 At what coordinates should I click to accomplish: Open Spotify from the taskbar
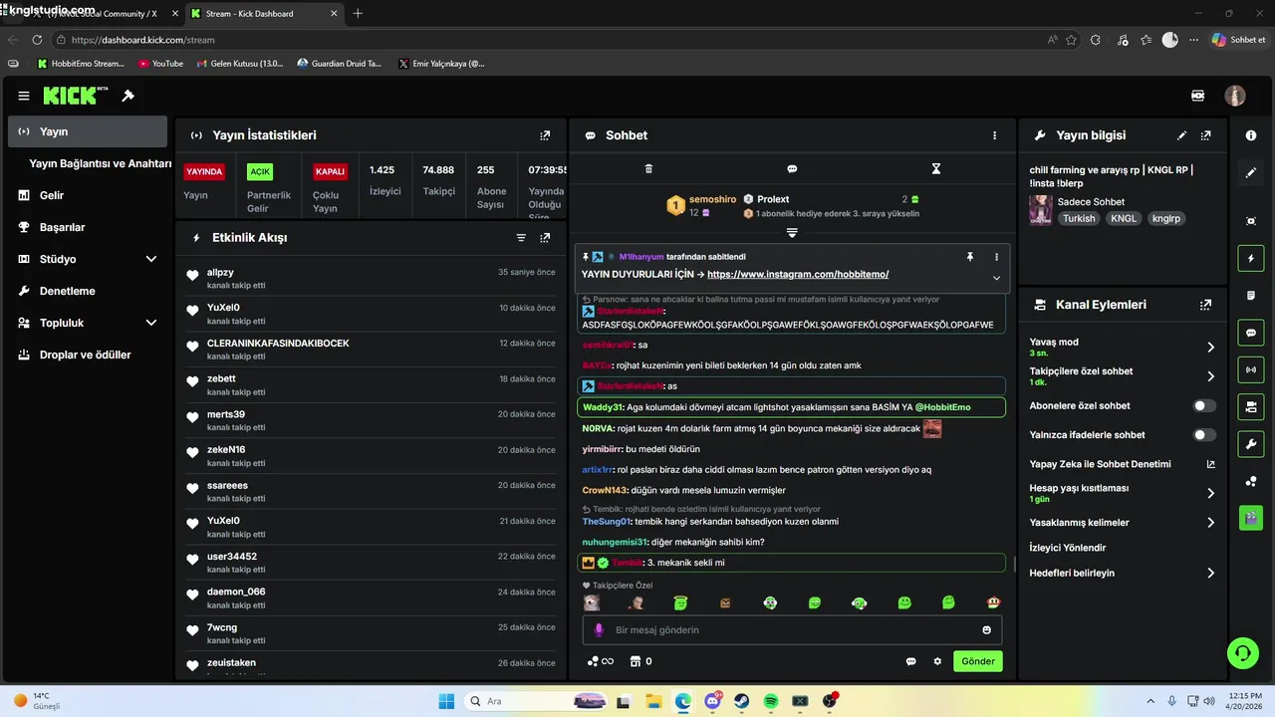770,701
